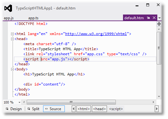Switch to the app.ts tab

[33, 18]
